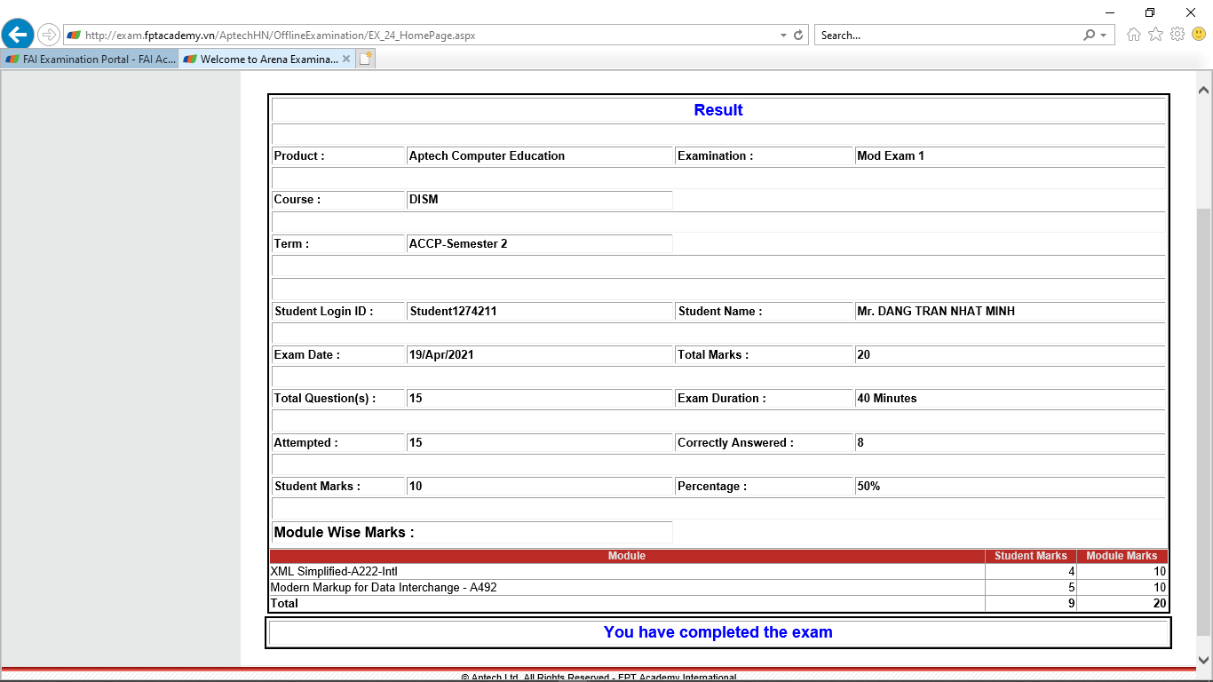Click the 'Module' column header
1213x682 pixels.
tap(627, 556)
